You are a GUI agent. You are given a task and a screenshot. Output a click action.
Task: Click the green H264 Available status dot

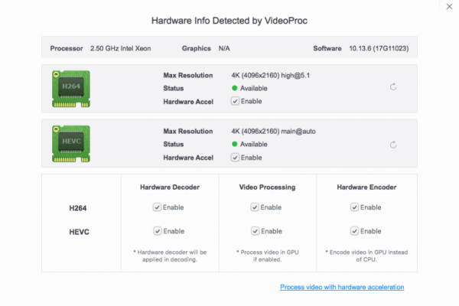click(235, 88)
